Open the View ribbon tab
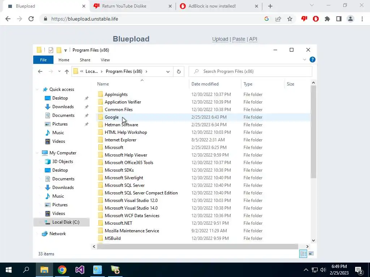This screenshot has height=277, width=370. pyautogui.click(x=105, y=60)
